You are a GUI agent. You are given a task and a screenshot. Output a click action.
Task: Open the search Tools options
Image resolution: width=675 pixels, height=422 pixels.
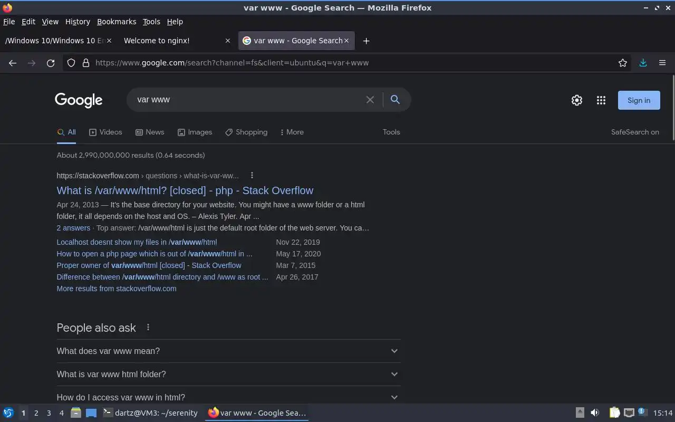click(x=391, y=132)
